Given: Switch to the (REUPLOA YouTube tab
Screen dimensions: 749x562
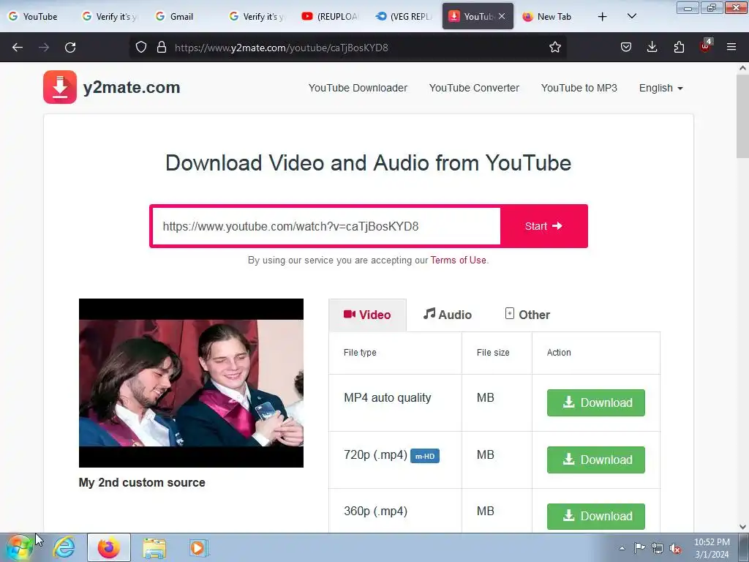Looking at the screenshot, I should pyautogui.click(x=331, y=16).
